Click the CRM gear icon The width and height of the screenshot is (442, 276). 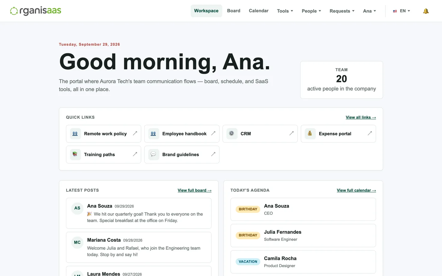232,134
